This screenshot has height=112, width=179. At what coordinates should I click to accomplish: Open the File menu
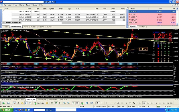pos(5,5)
